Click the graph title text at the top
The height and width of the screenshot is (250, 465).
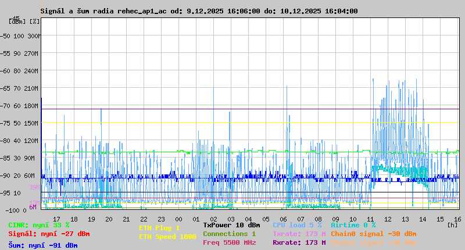[199, 11]
